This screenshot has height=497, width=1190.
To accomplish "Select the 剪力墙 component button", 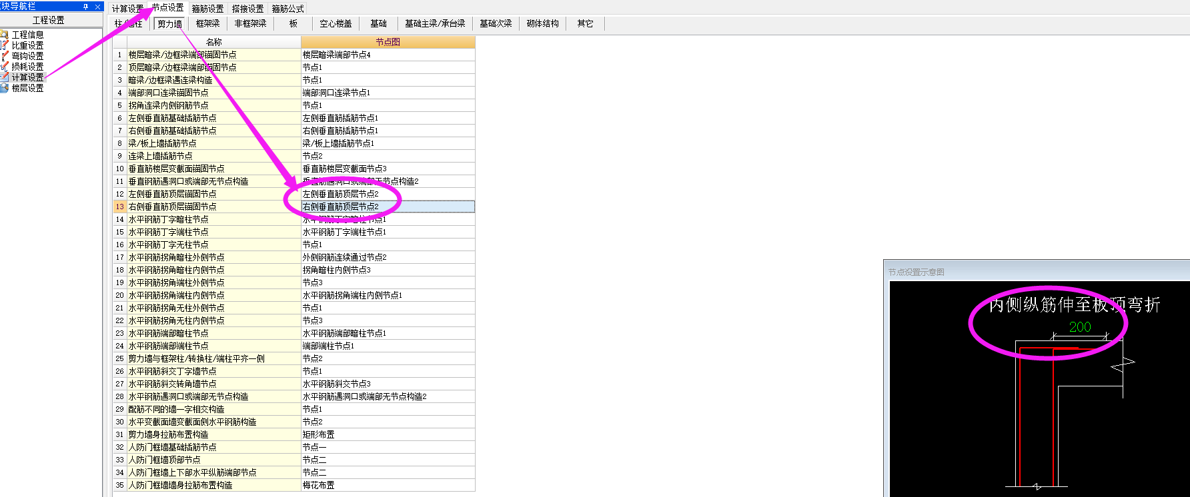I will pos(169,24).
